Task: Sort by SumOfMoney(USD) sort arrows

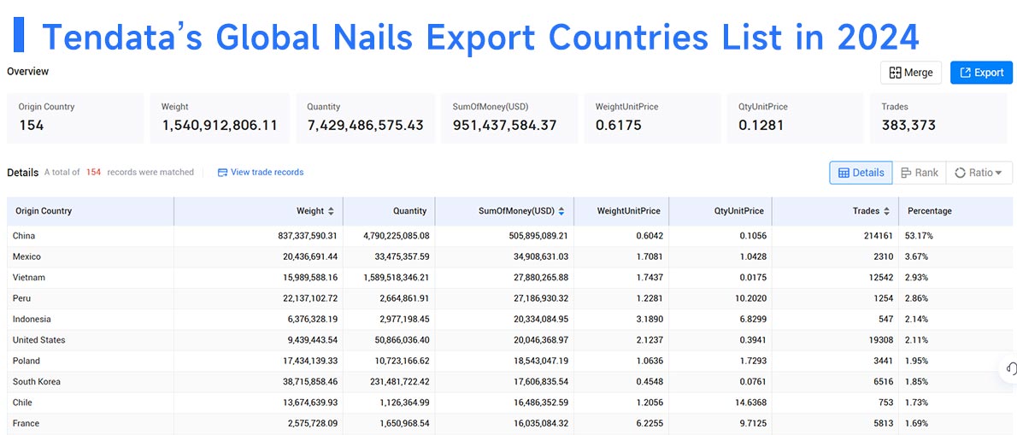Action: (x=561, y=211)
